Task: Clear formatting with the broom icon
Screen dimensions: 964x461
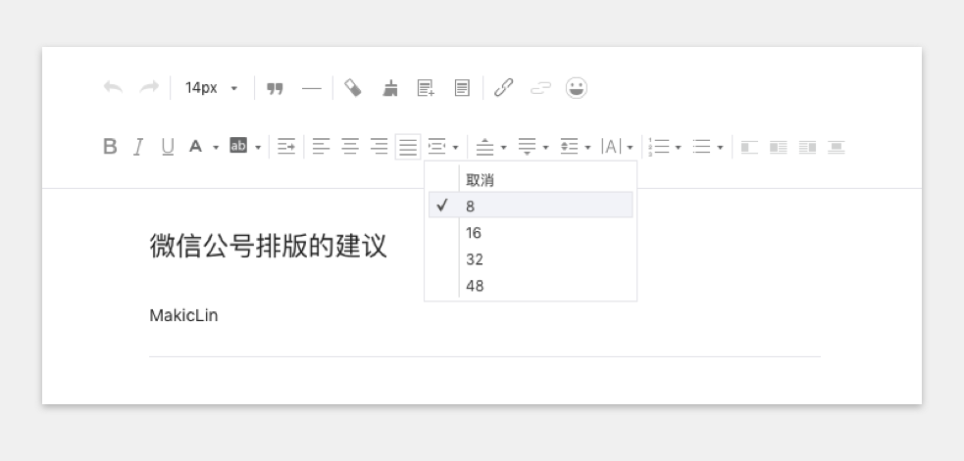Action: click(390, 88)
